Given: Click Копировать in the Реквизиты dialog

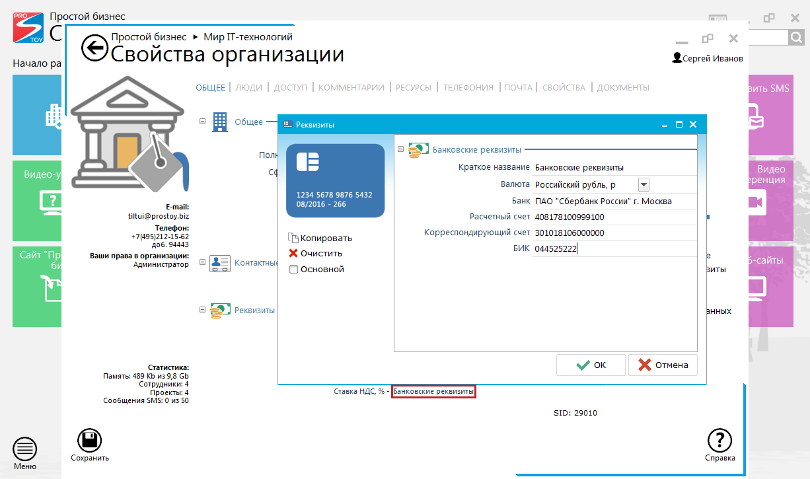Looking at the screenshot, I should pyautogui.click(x=320, y=238).
